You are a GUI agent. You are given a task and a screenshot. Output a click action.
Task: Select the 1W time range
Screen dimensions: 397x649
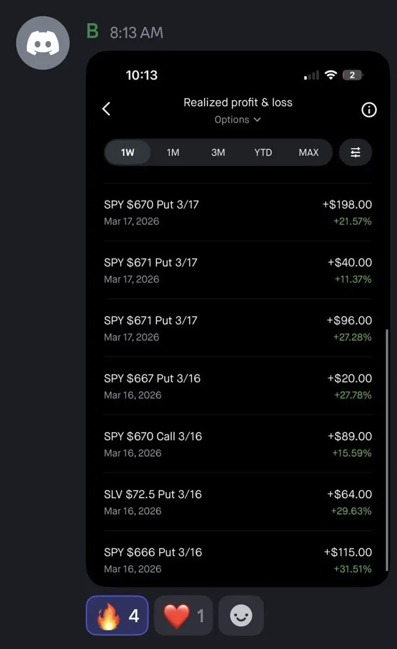click(127, 153)
